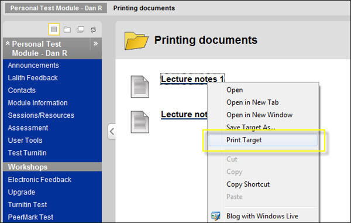Switch to folder view icon in course menu
351x223 pixels.
point(67,29)
